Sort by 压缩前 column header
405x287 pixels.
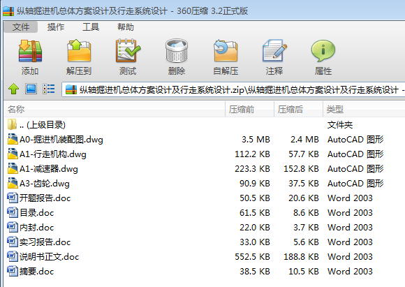click(249, 109)
